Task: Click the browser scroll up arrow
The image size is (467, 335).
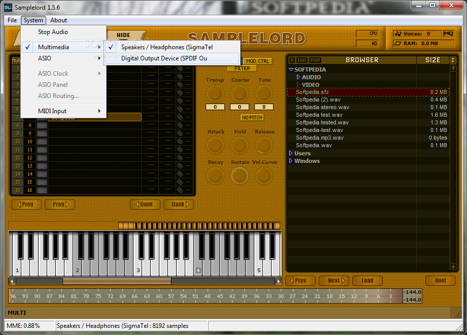Action: click(453, 68)
